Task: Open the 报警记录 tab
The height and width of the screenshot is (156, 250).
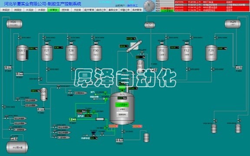Action: click(x=125, y=10)
